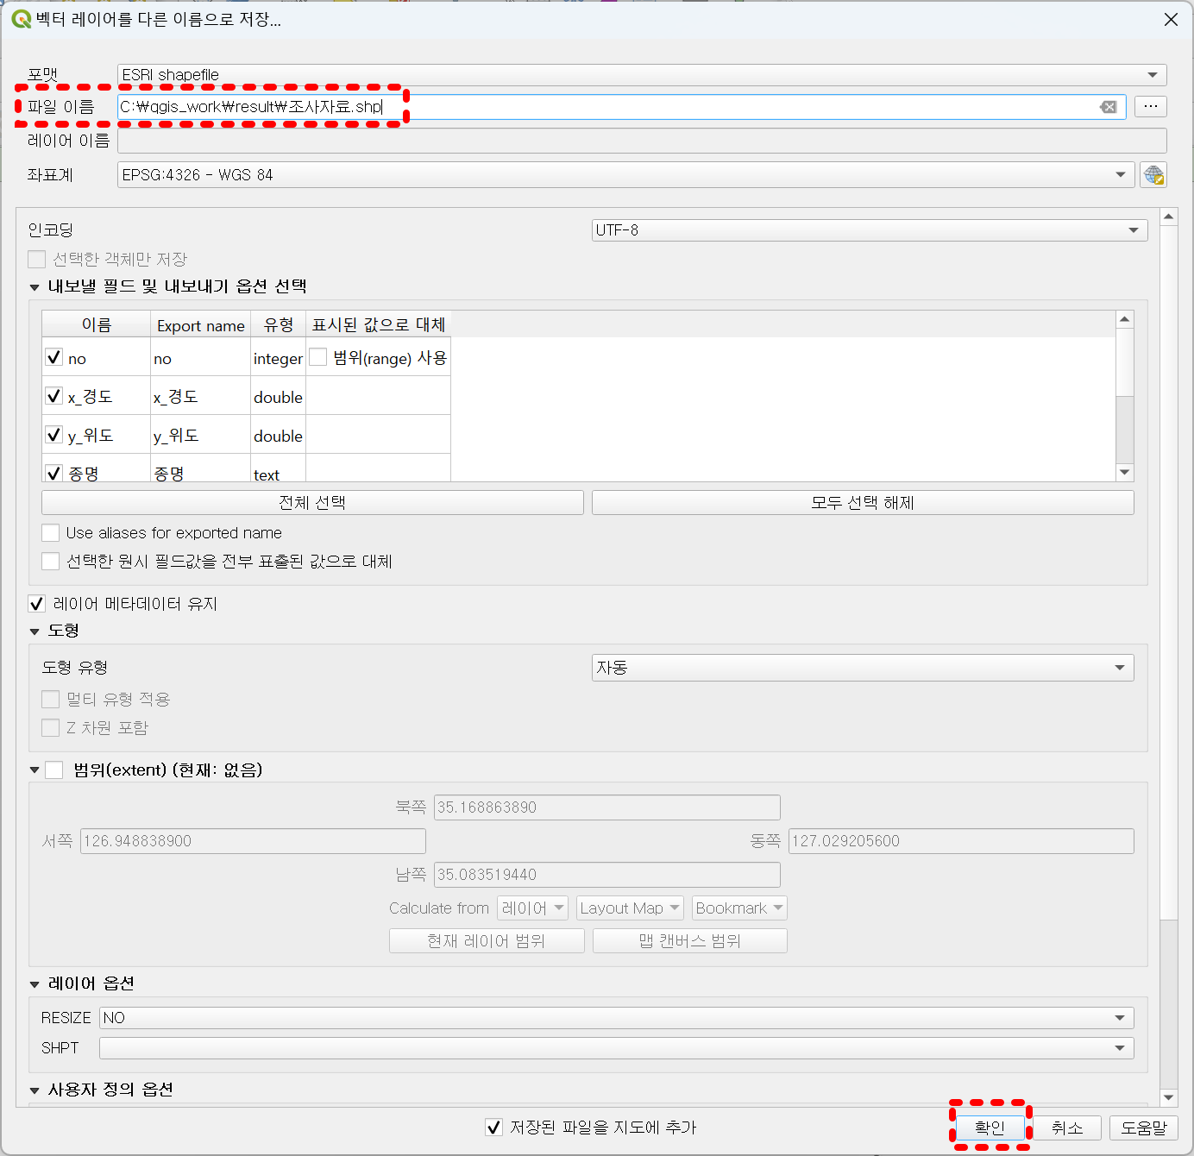Click main panel scrollbar up arrow
Screen dimensions: 1194x1156
point(1169,217)
